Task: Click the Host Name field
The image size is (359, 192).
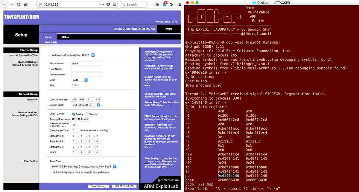Action: 86,69
